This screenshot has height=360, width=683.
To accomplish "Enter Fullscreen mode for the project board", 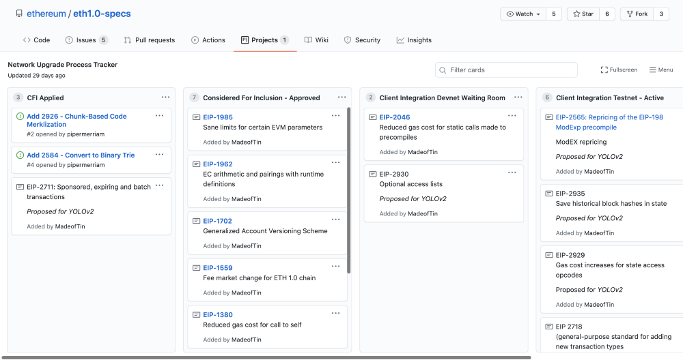I will 619,70.
